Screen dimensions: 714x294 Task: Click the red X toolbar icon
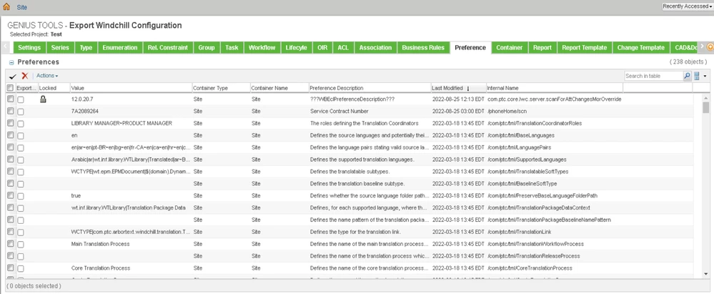tap(25, 76)
